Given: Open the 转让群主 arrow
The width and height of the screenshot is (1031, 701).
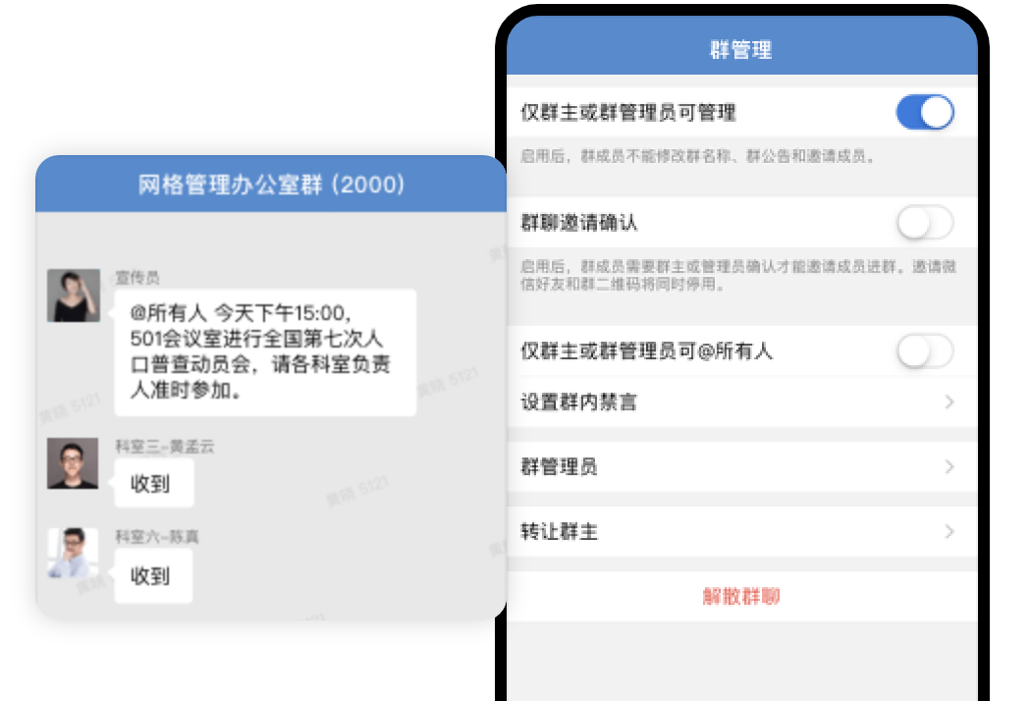Looking at the screenshot, I should click(949, 532).
